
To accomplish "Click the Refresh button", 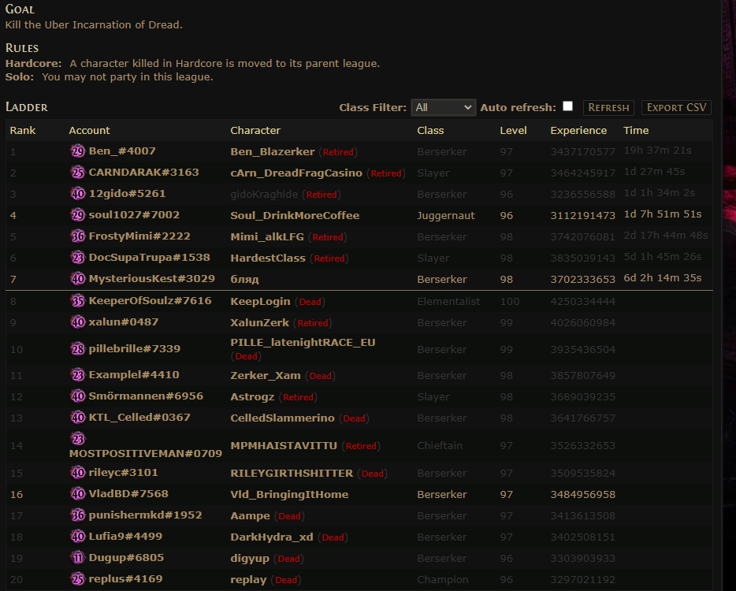I will [608, 107].
